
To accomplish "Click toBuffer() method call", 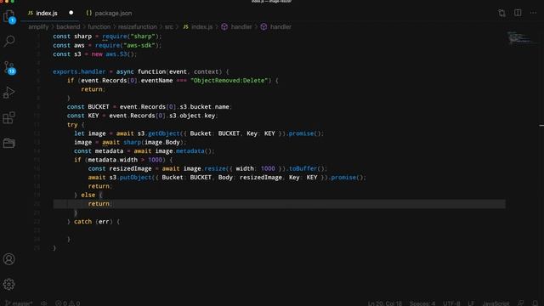I will [x=307, y=168].
